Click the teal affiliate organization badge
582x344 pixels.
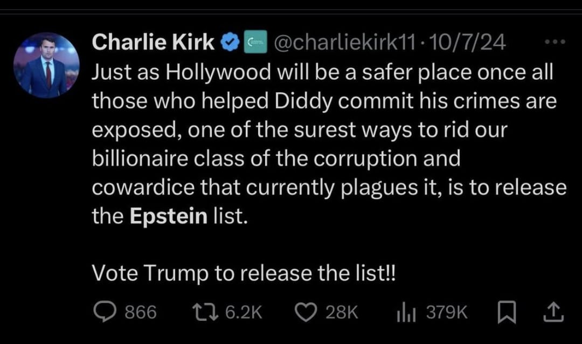click(x=255, y=42)
